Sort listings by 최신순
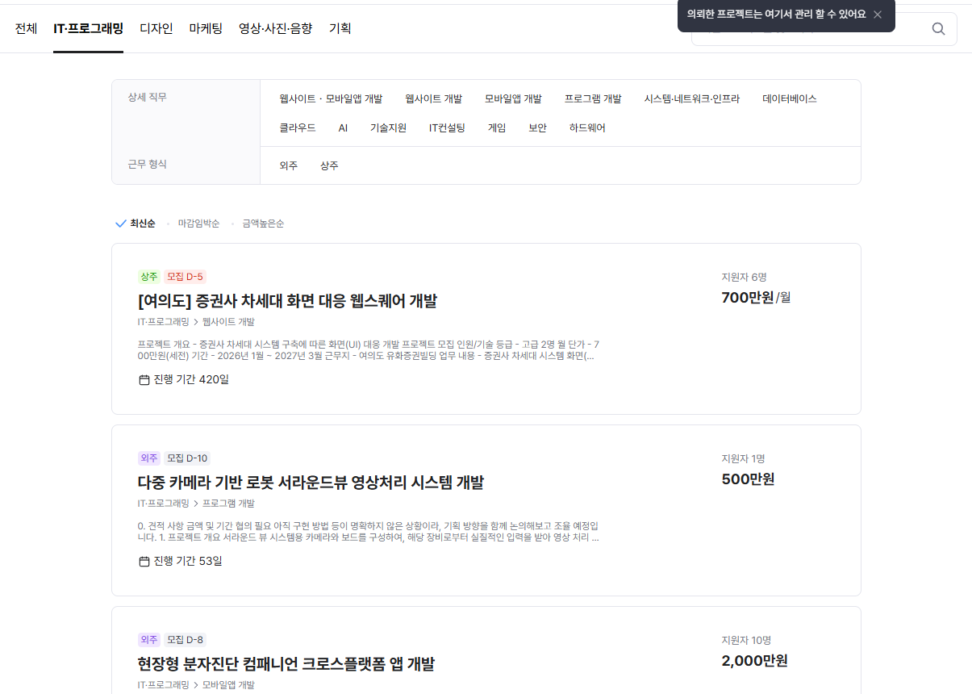This screenshot has height=694, width=972. pos(143,224)
